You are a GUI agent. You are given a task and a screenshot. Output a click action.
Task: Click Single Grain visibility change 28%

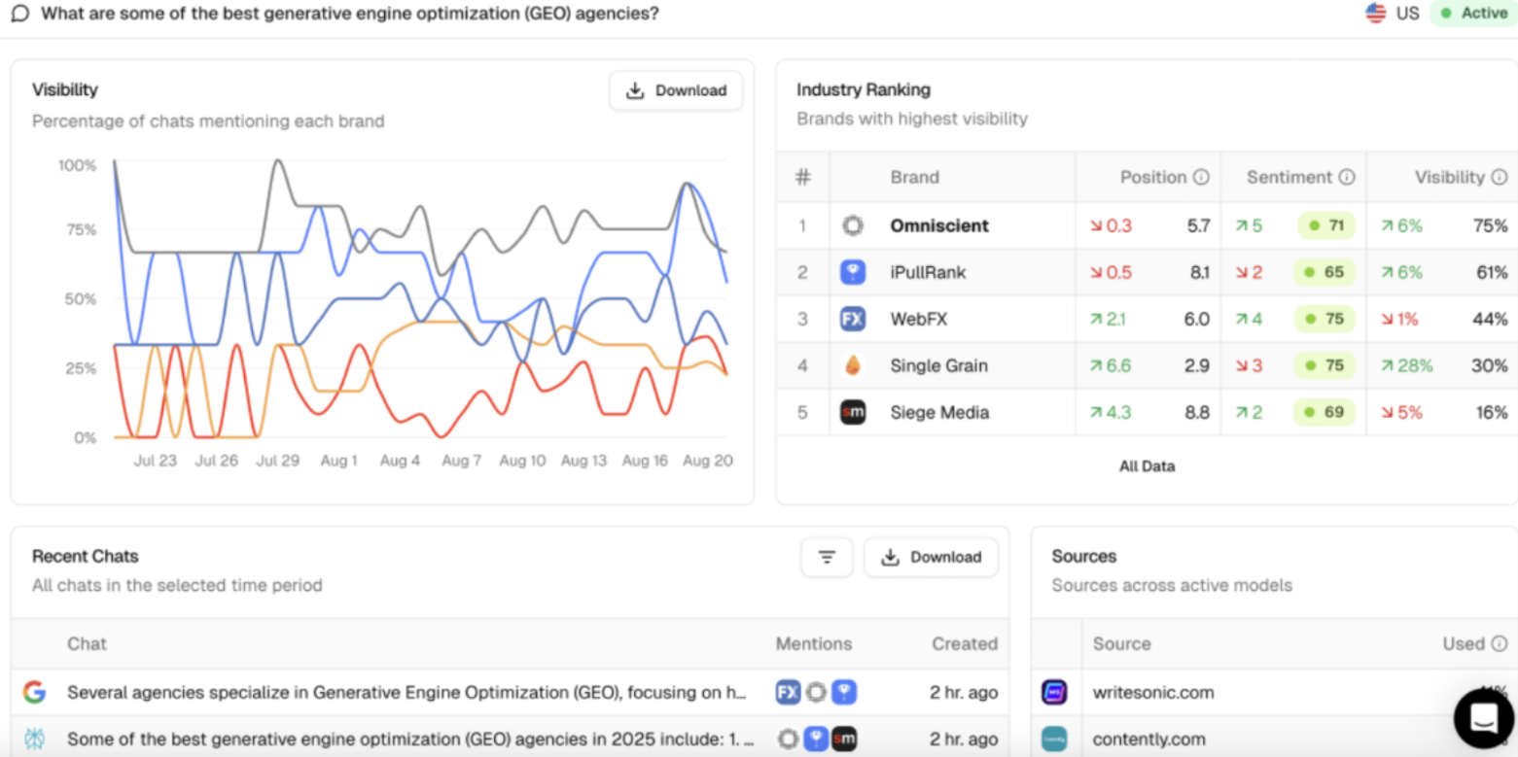pos(1407,365)
